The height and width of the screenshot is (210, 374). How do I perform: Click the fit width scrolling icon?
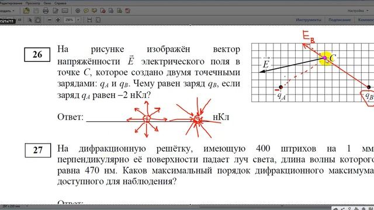[89, 20]
